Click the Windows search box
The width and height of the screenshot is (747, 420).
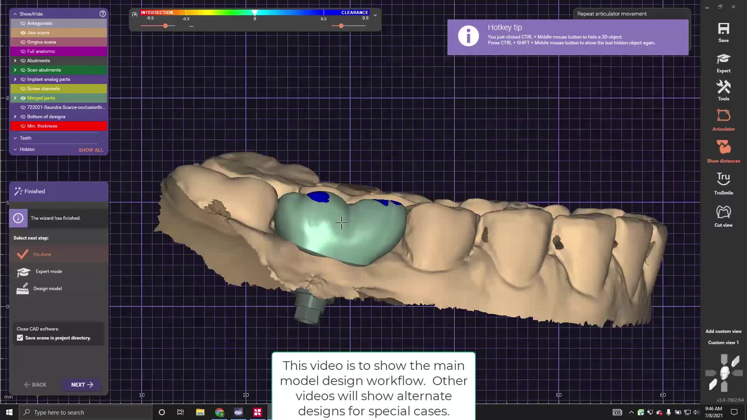[x=85, y=412]
